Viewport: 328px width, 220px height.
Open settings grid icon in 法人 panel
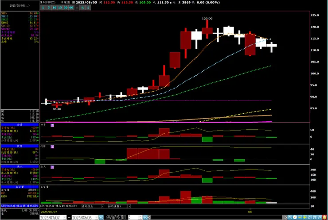(x=52, y=167)
